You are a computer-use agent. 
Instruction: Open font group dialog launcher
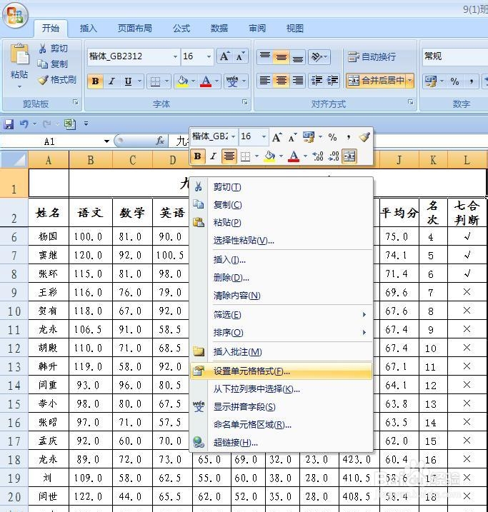[x=244, y=102]
